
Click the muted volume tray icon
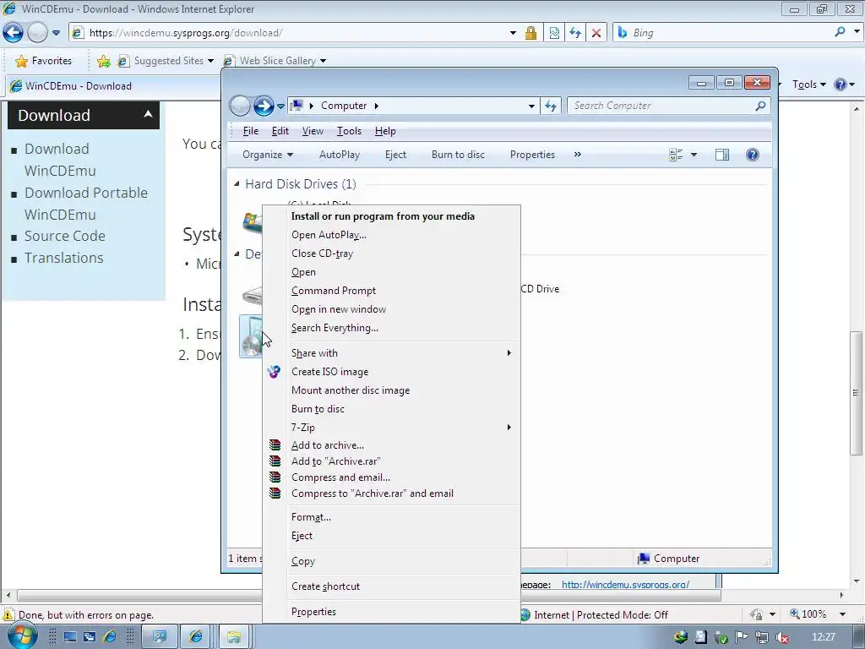click(782, 637)
